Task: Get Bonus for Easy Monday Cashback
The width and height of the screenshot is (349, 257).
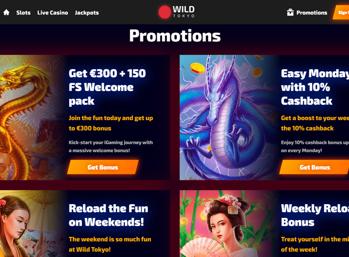Action: [x=314, y=167]
